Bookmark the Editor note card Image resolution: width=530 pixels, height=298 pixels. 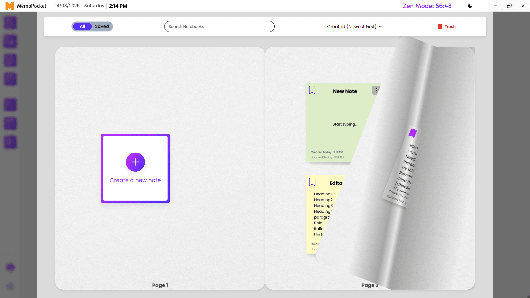pos(312,182)
